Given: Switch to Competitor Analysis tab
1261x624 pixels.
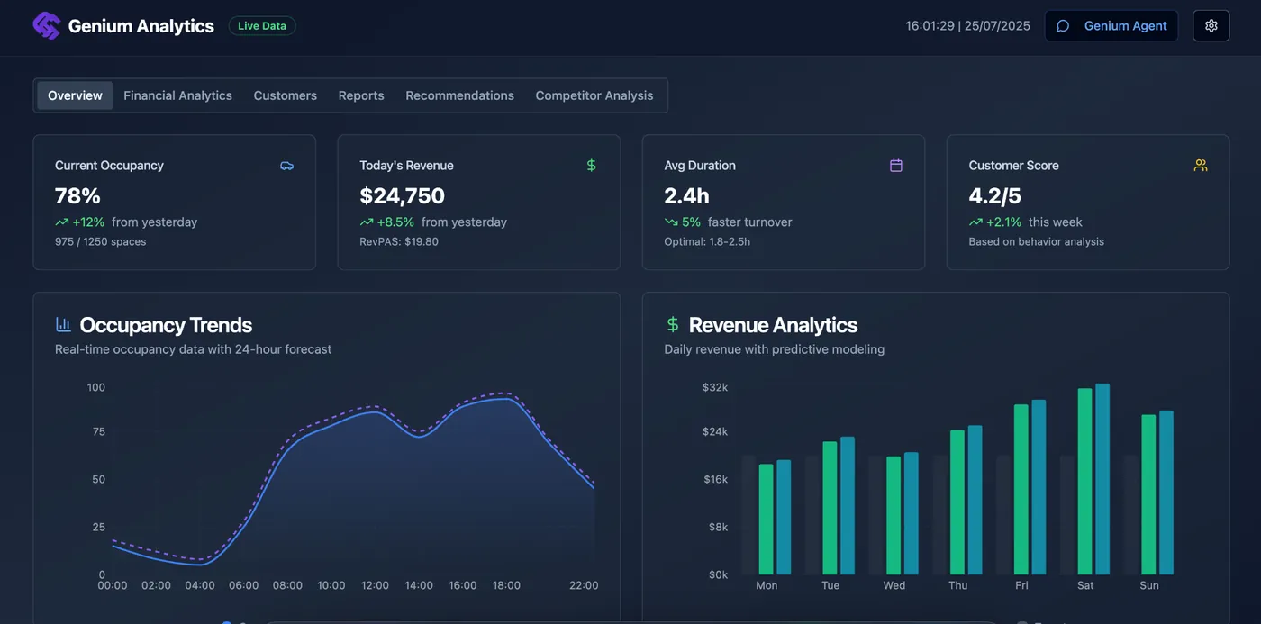Looking at the screenshot, I should pyautogui.click(x=594, y=95).
